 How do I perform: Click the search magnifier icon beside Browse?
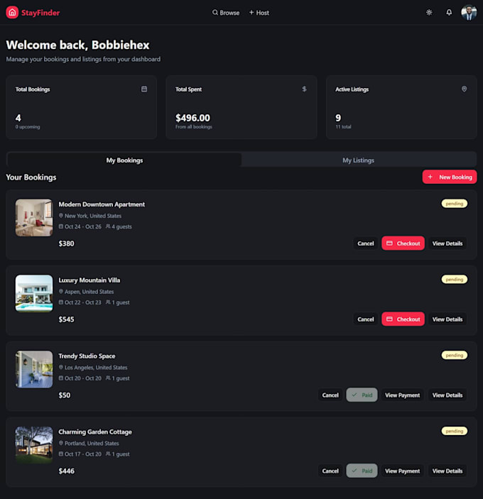[215, 12]
